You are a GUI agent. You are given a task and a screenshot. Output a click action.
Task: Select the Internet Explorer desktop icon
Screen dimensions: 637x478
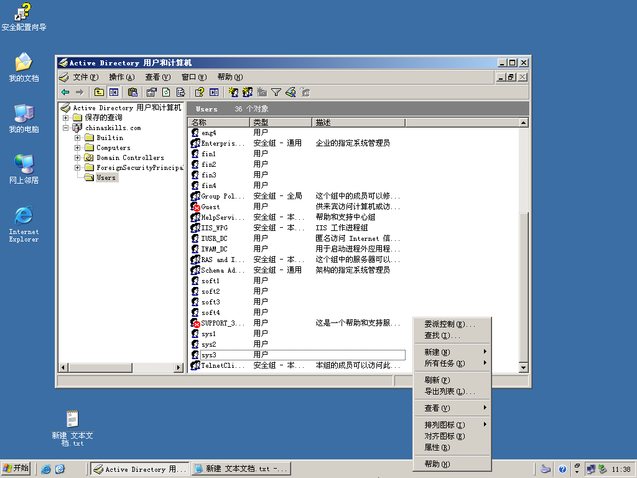pyautogui.click(x=24, y=224)
